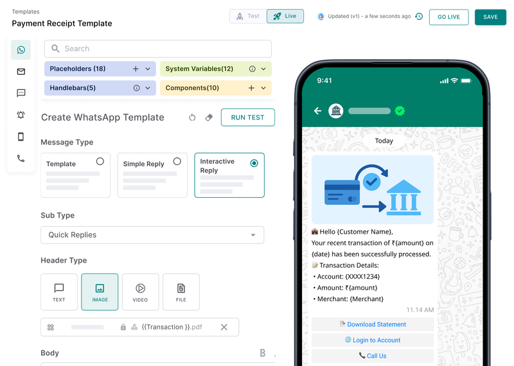
Task: Open the voice call phone icon
Action: coord(21,159)
